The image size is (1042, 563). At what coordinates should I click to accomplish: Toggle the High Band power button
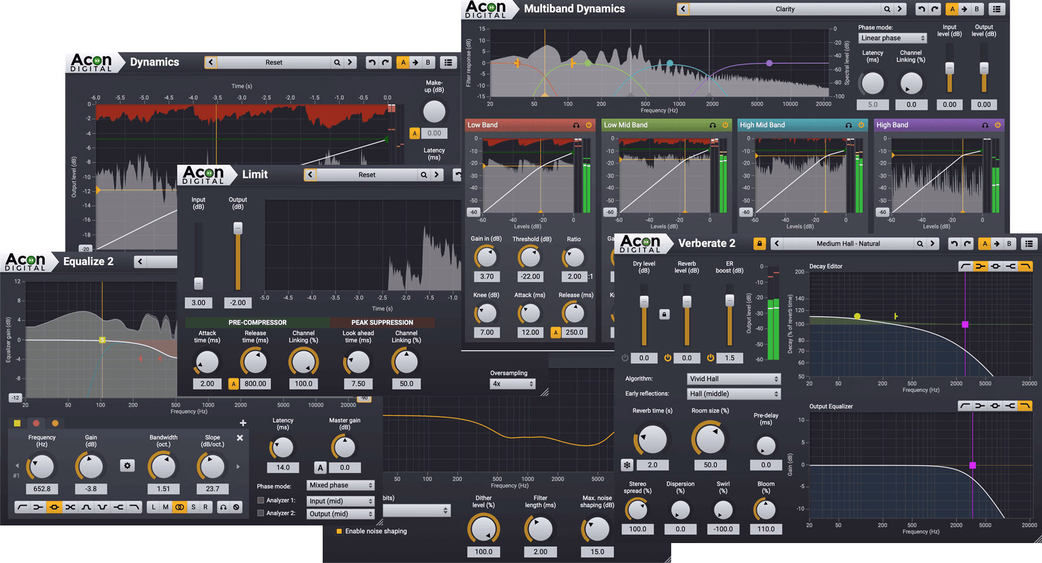(x=997, y=125)
